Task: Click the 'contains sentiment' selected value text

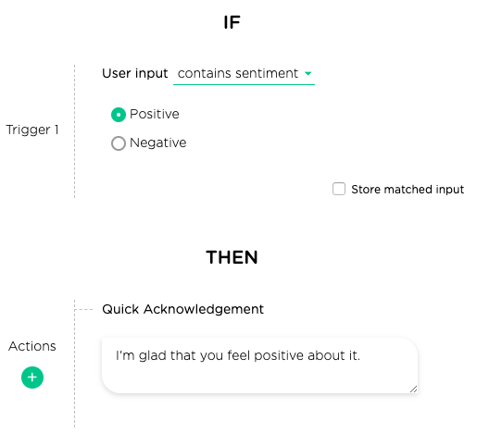Action: 238,73
